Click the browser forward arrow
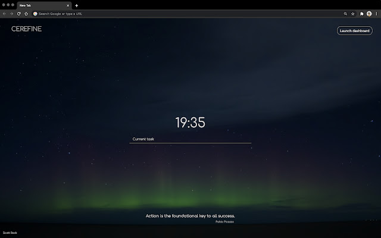This screenshot has height=238, width=381. point(11,13)
